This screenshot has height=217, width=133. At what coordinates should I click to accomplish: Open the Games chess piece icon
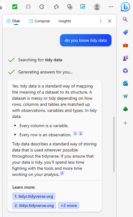pos(125,58)
